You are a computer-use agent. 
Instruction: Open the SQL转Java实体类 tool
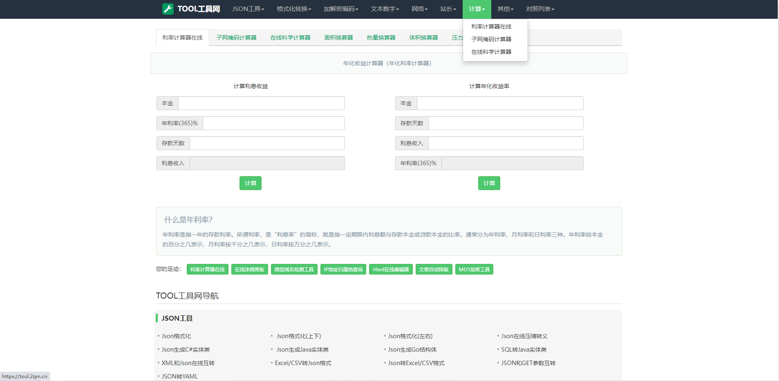524,349
